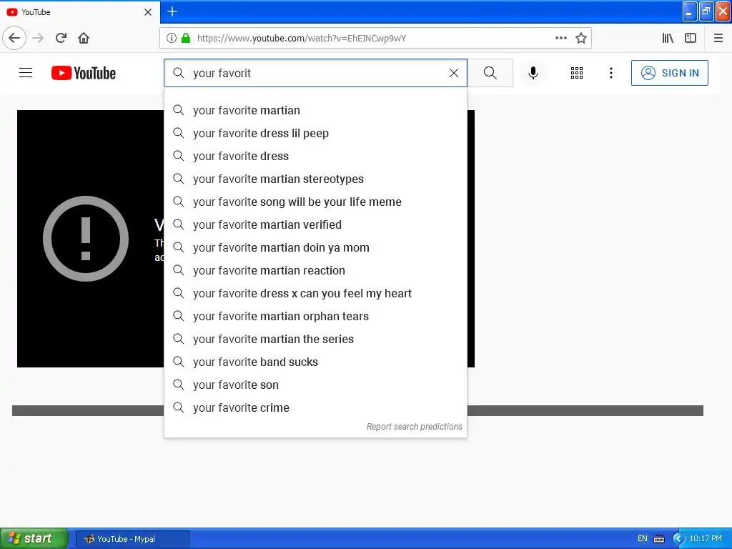732x549 pixels.
Task: Click 'Report search predictions' link
Action: click(x=414, y=427)
